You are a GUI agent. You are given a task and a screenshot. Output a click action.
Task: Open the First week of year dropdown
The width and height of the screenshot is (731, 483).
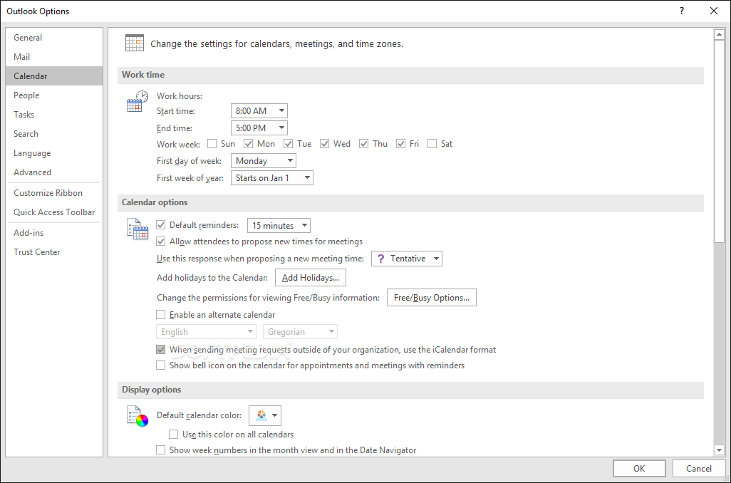pos(271,177)
